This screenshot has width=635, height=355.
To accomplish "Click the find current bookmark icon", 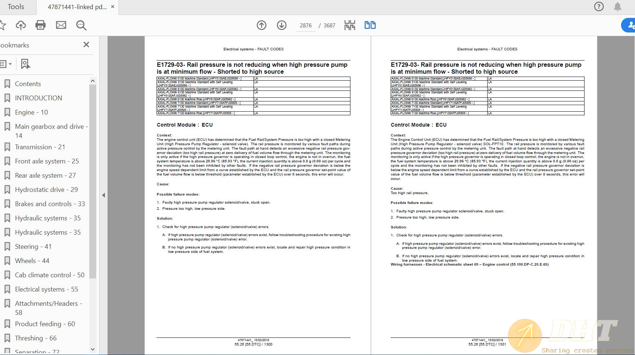I will [x=25, y=64].
